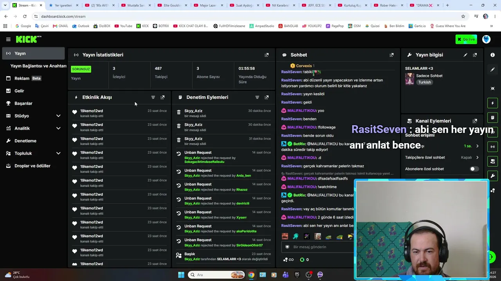Image resolution: width=501 pixels, height=281 pixels.
Task: Click the Go live button
Action: 466,39
